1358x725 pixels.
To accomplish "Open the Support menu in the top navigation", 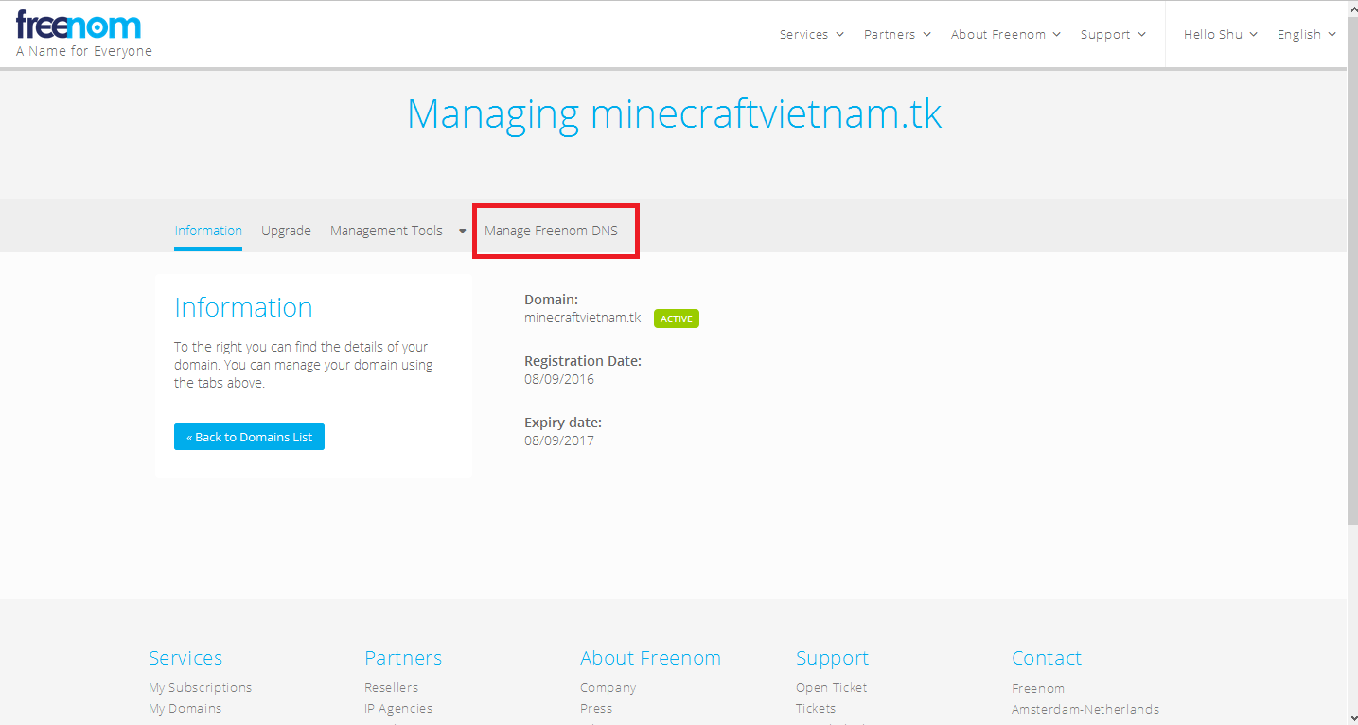I will pyautogui.click(x=1113, y=34).
